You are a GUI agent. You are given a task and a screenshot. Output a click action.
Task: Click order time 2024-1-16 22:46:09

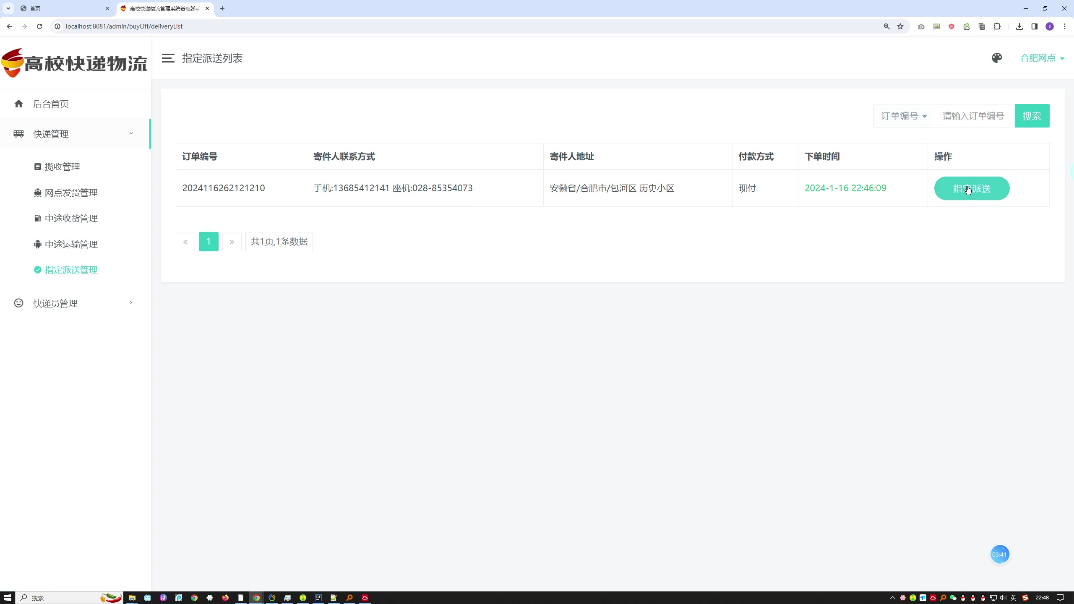pyautogui.click(x=845, y=188)
